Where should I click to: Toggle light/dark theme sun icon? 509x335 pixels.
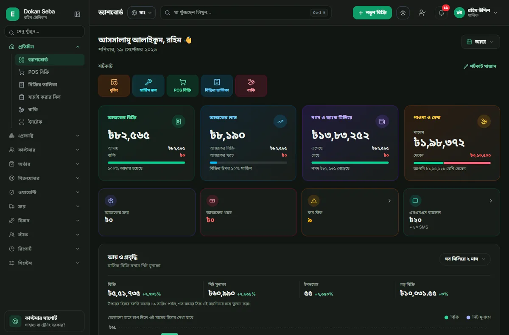pyautogui.click(x=403, y=13)
